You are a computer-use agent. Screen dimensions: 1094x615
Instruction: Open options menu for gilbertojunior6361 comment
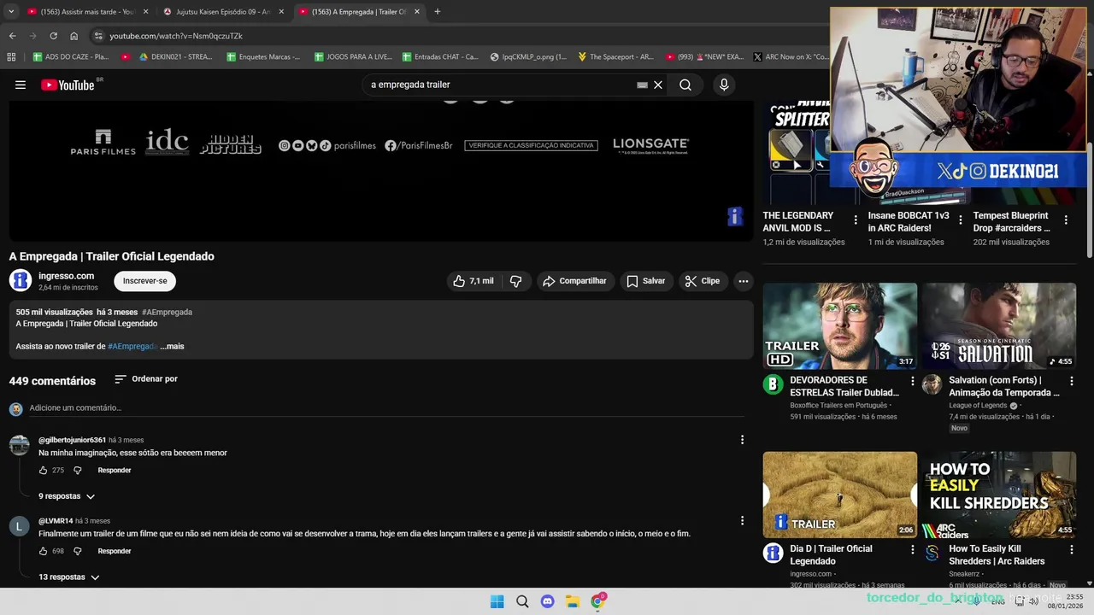click(x=742, y=440)
